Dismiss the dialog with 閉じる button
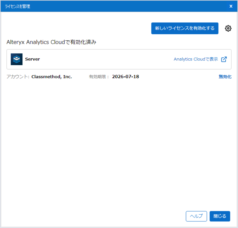The height and width of the screenshot is (228, 238). 220,216
